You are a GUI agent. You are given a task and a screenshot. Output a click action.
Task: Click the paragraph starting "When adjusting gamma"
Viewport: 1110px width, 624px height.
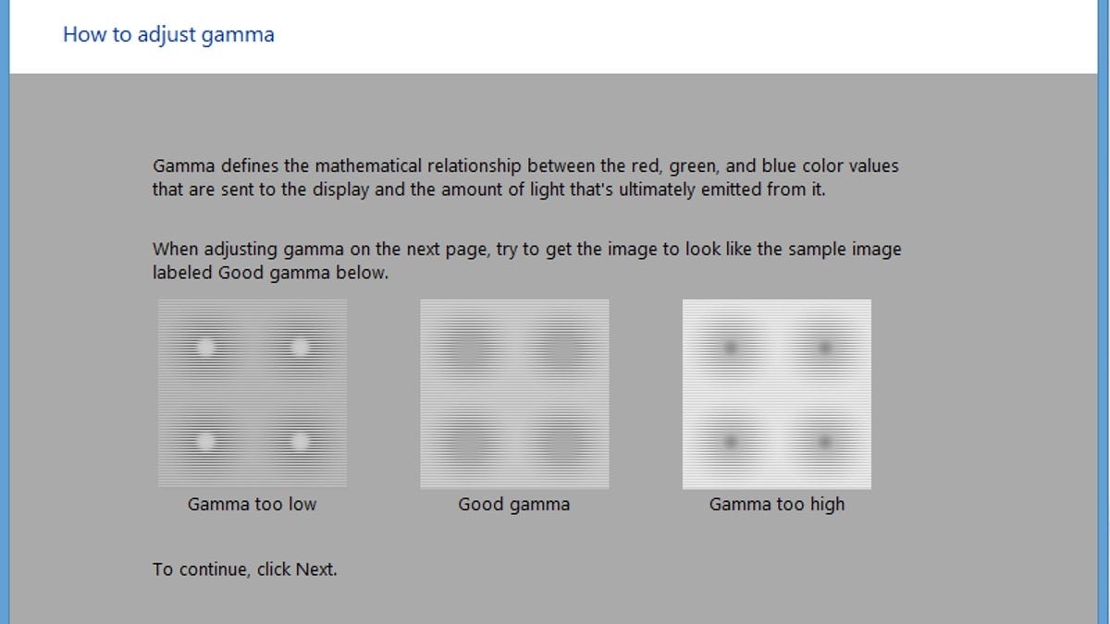(x=526, y=261)
